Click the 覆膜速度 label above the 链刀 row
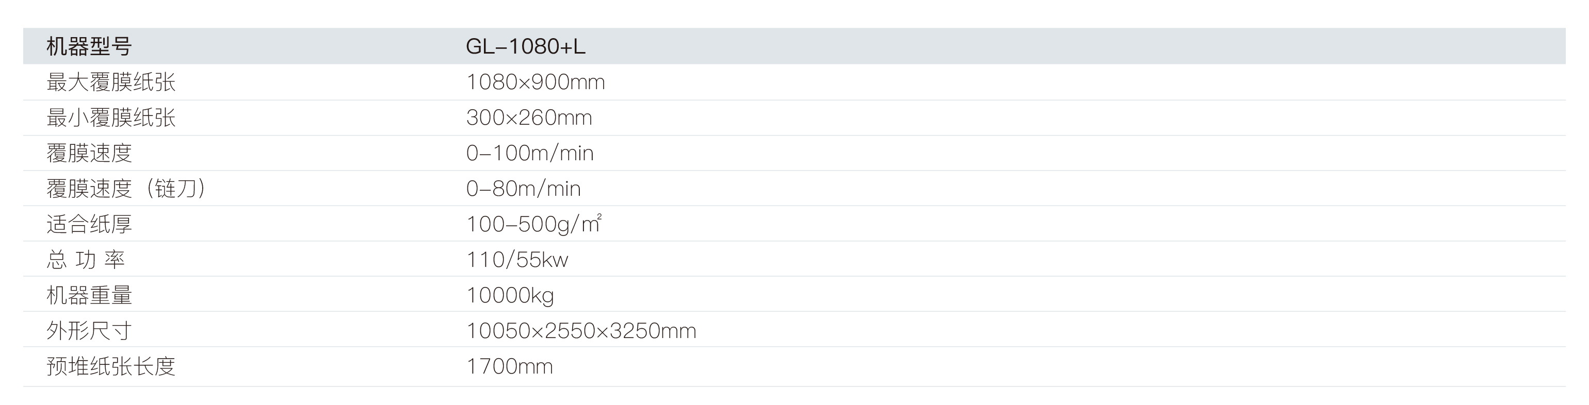Viewport: 1589px width, 405px height. click(89, 153)
